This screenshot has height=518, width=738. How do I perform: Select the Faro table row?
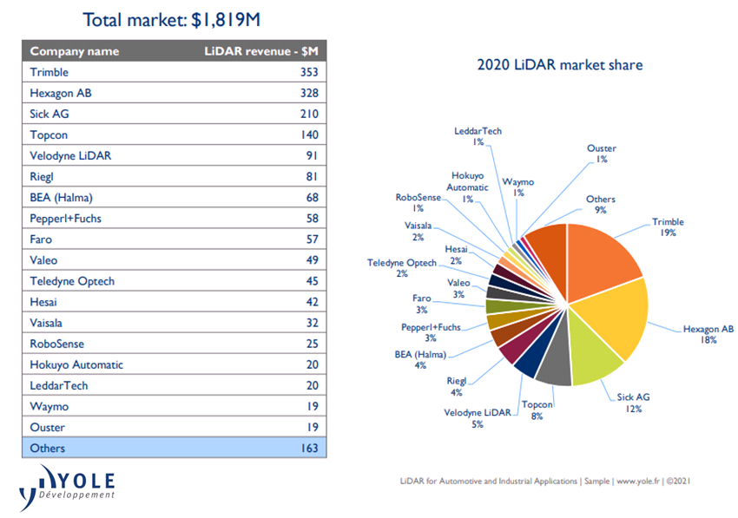(175, 239)
